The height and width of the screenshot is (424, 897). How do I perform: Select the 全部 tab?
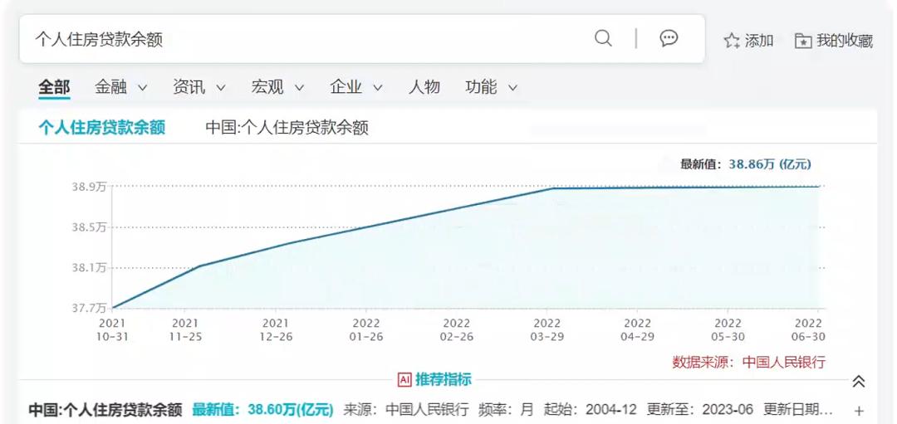click(54, 87)
